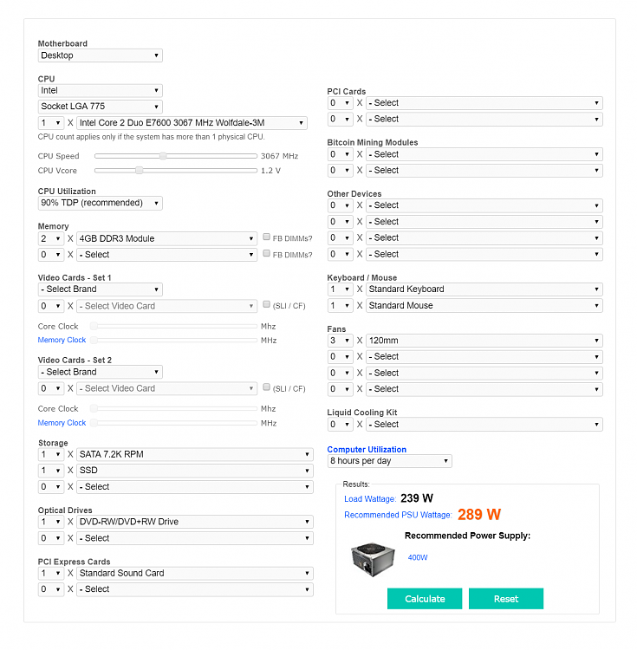Open second Optical Drives Select dropdown

click(x=195, y=538)
